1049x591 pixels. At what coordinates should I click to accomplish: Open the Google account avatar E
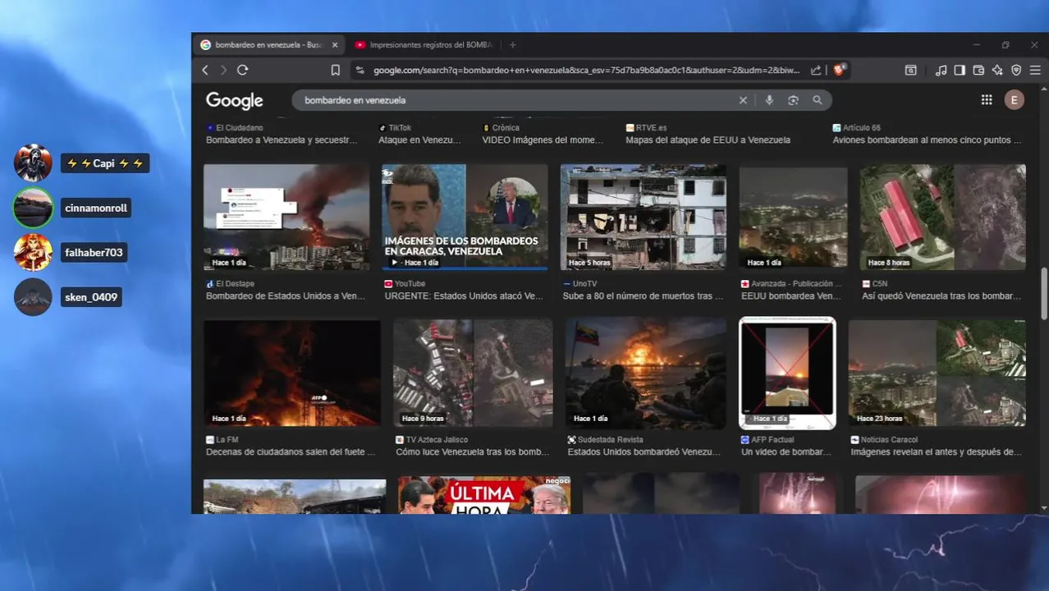pyautogui.click(x=1015, y=100)
